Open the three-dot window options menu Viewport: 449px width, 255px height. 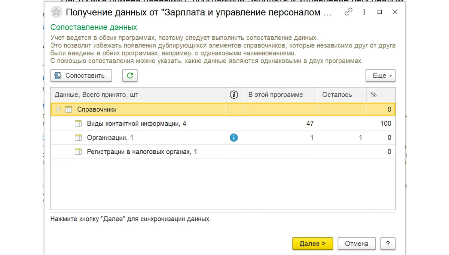[x=364, y=12]
